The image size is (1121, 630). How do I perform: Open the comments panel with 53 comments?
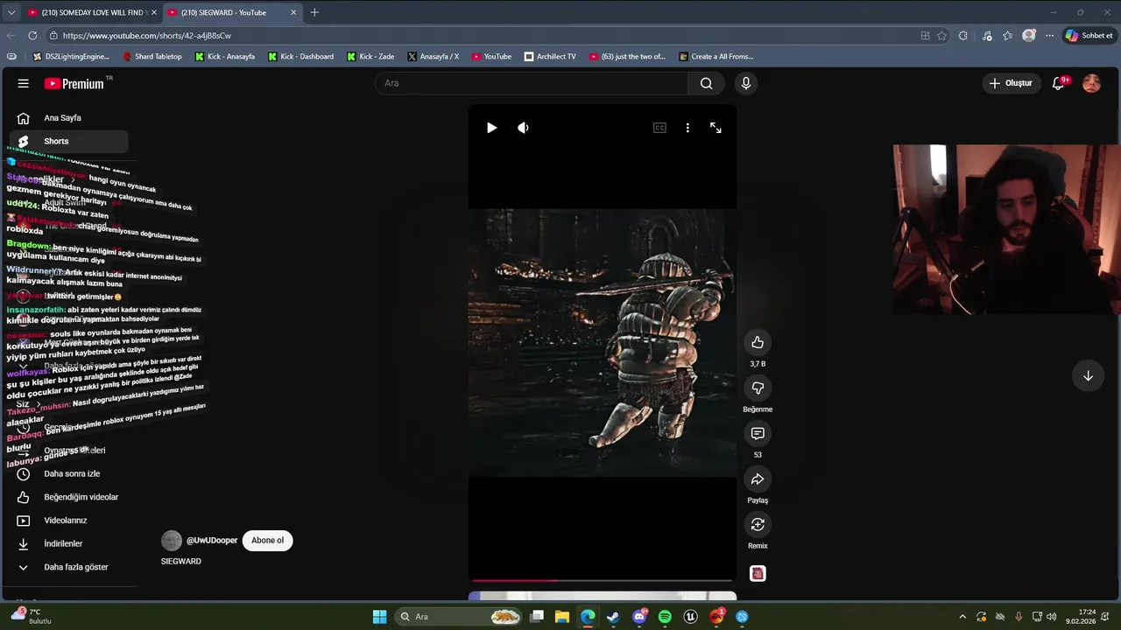click(758, 433)
